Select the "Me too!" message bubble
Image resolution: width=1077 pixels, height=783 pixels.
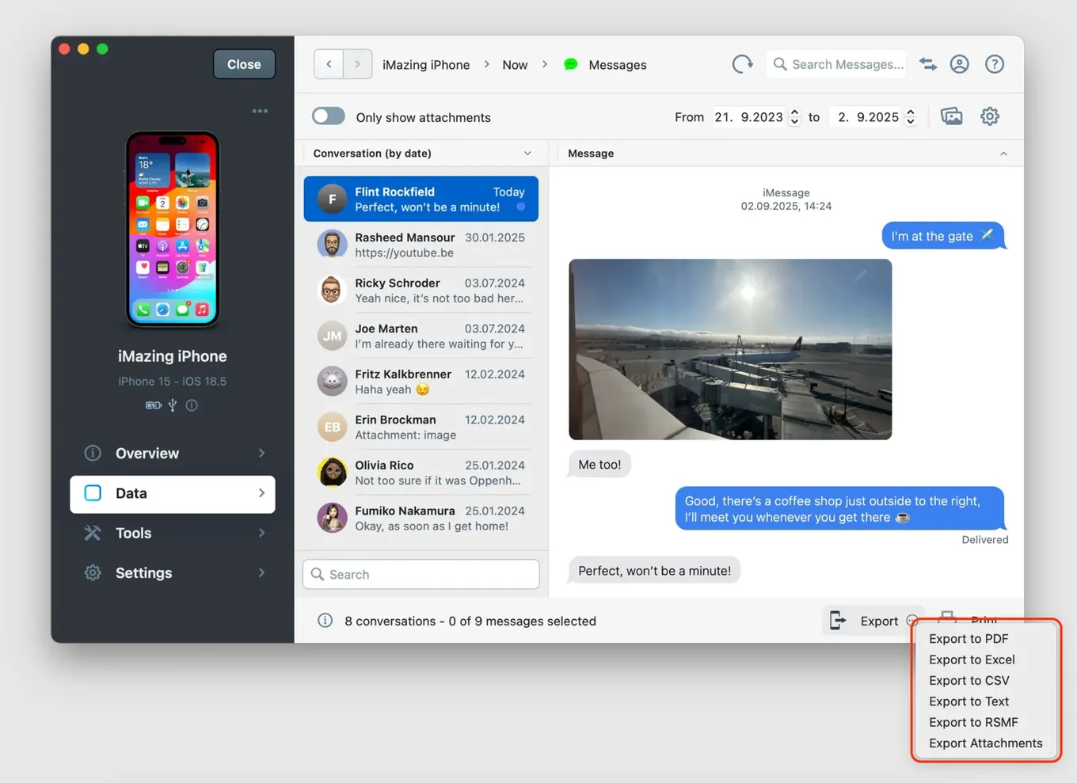[599, 465]
